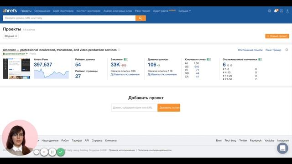Open Instagram footer link
This screenshot has height=164, width=292.
click(x=283, y=141)
